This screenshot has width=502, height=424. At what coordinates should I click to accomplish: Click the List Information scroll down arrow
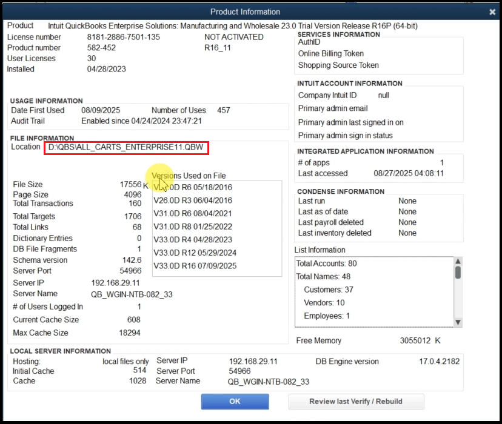click(x=458, y=322)
